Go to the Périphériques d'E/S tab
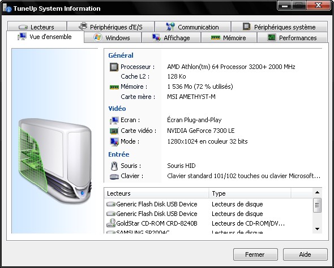The width and height of the screenshot is (334, 268). [110, 27]
